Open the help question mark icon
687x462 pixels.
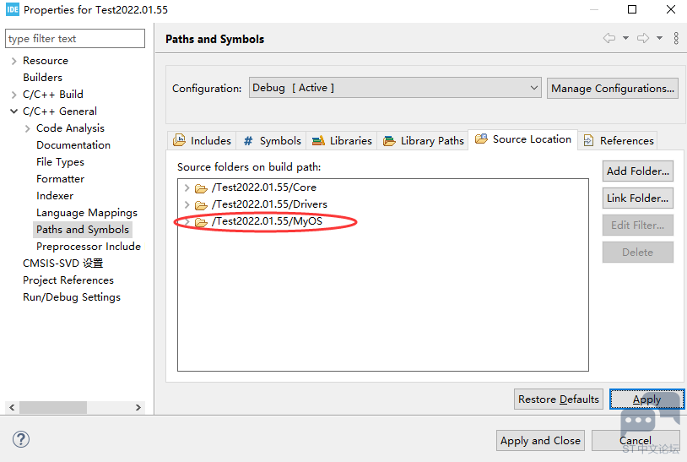pos(21,439)
